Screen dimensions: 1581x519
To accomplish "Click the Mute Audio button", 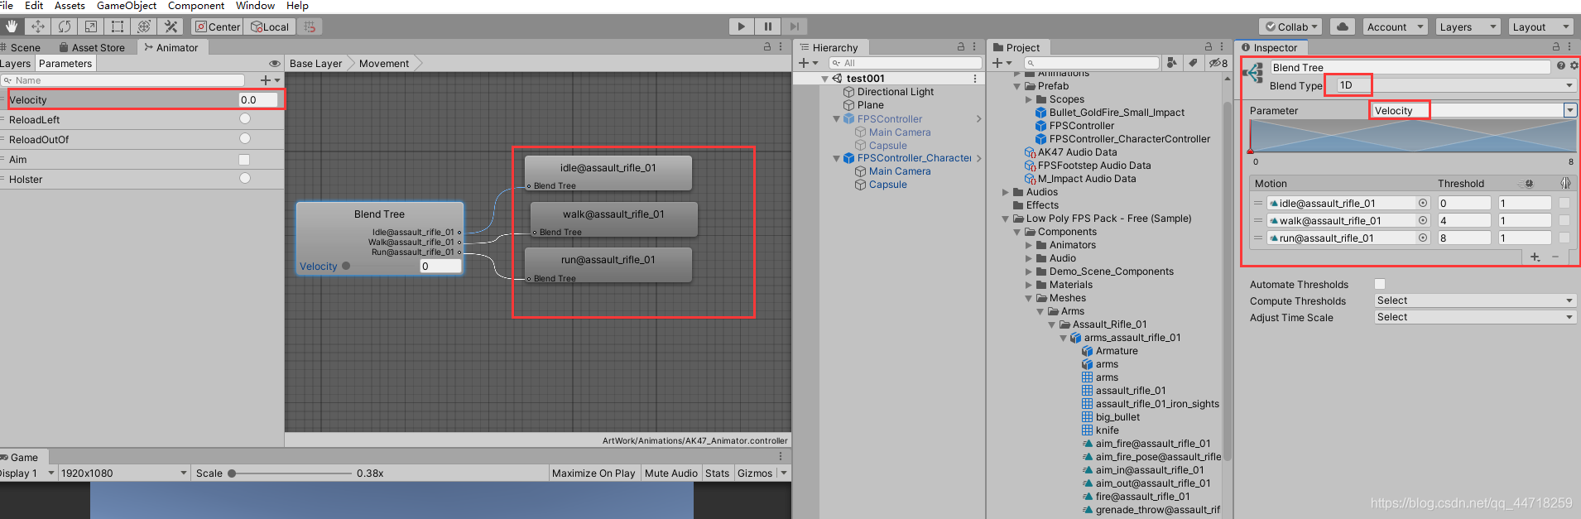I will 671,473.
